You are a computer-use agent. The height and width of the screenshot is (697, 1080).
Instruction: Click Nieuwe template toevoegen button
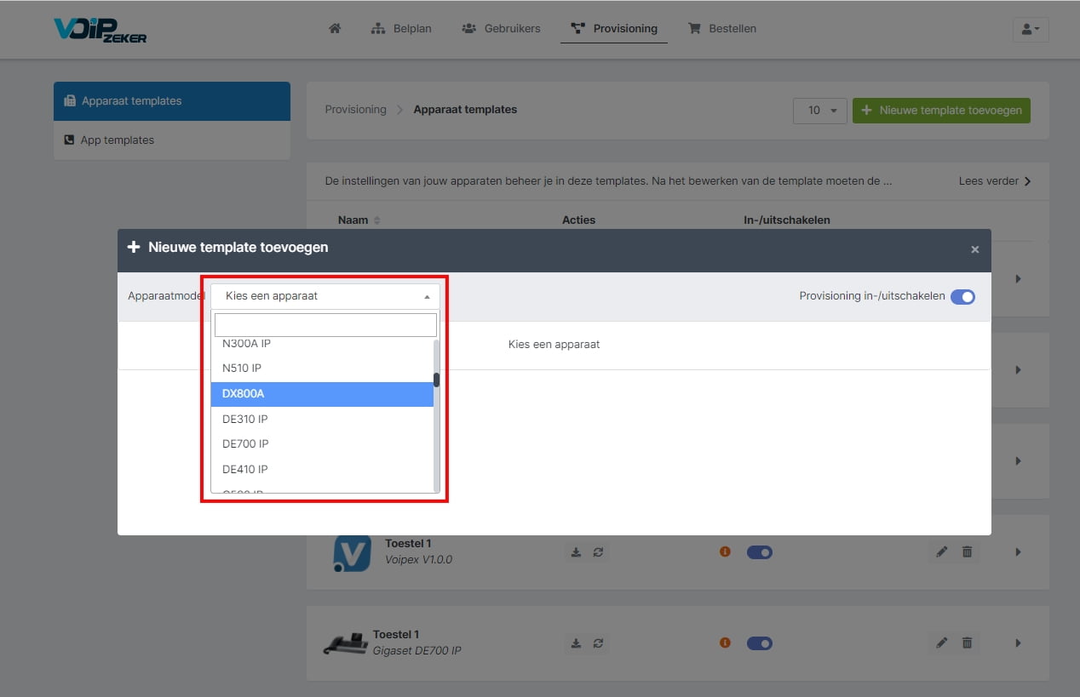coord(941,111)
